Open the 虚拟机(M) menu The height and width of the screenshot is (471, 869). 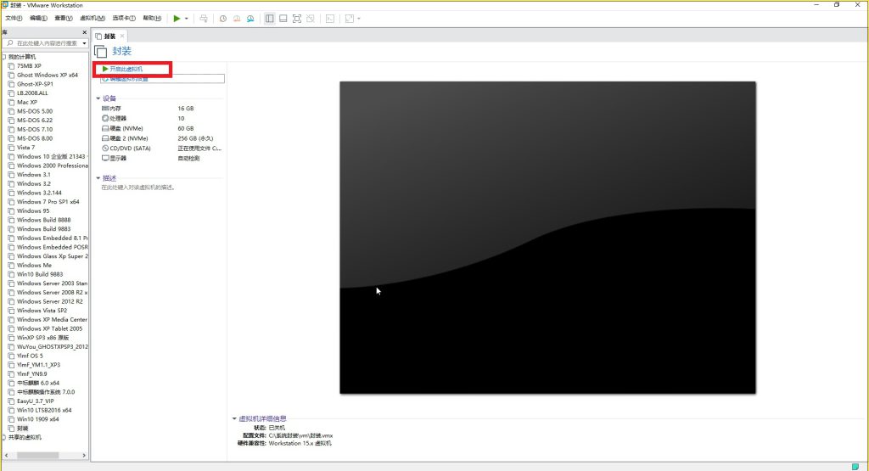(92, 18)
